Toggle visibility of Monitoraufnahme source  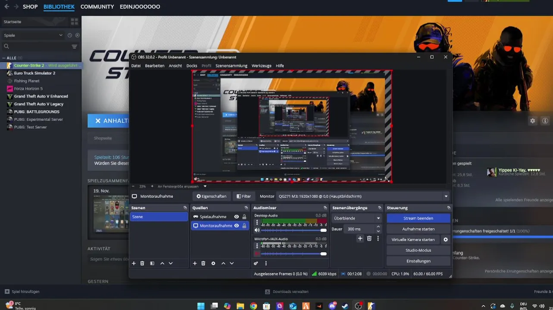tap(236, 226)
